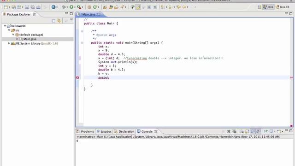Click Next Annotation arrow icon
Image resolution: width=295 pixels, height=166 pixels.
click(162, 7)
